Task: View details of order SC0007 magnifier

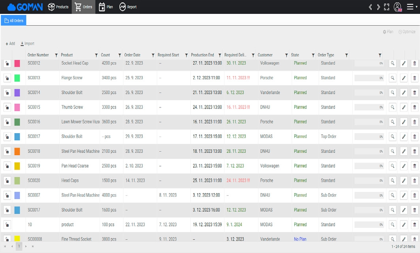Action: point(392,195)
